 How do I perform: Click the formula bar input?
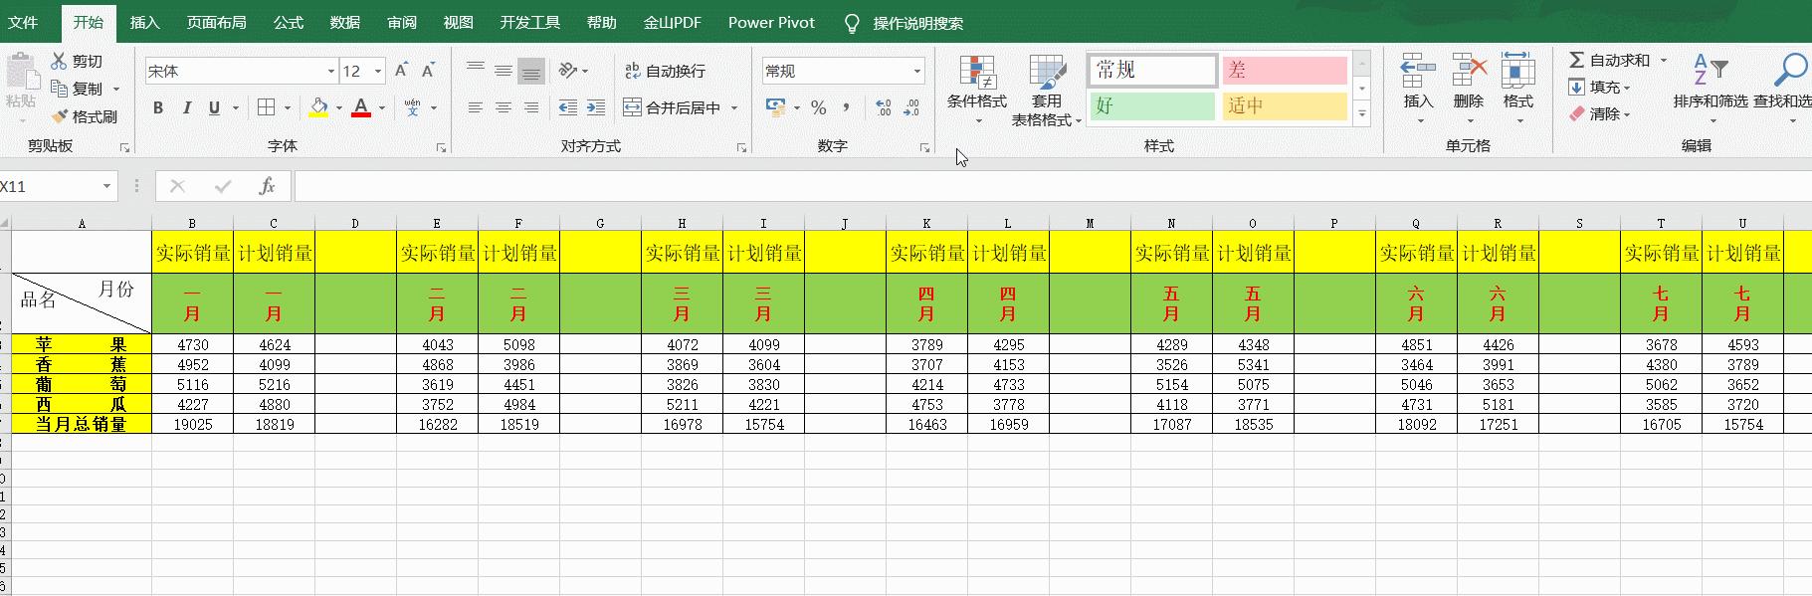[x=1053, y=186]
